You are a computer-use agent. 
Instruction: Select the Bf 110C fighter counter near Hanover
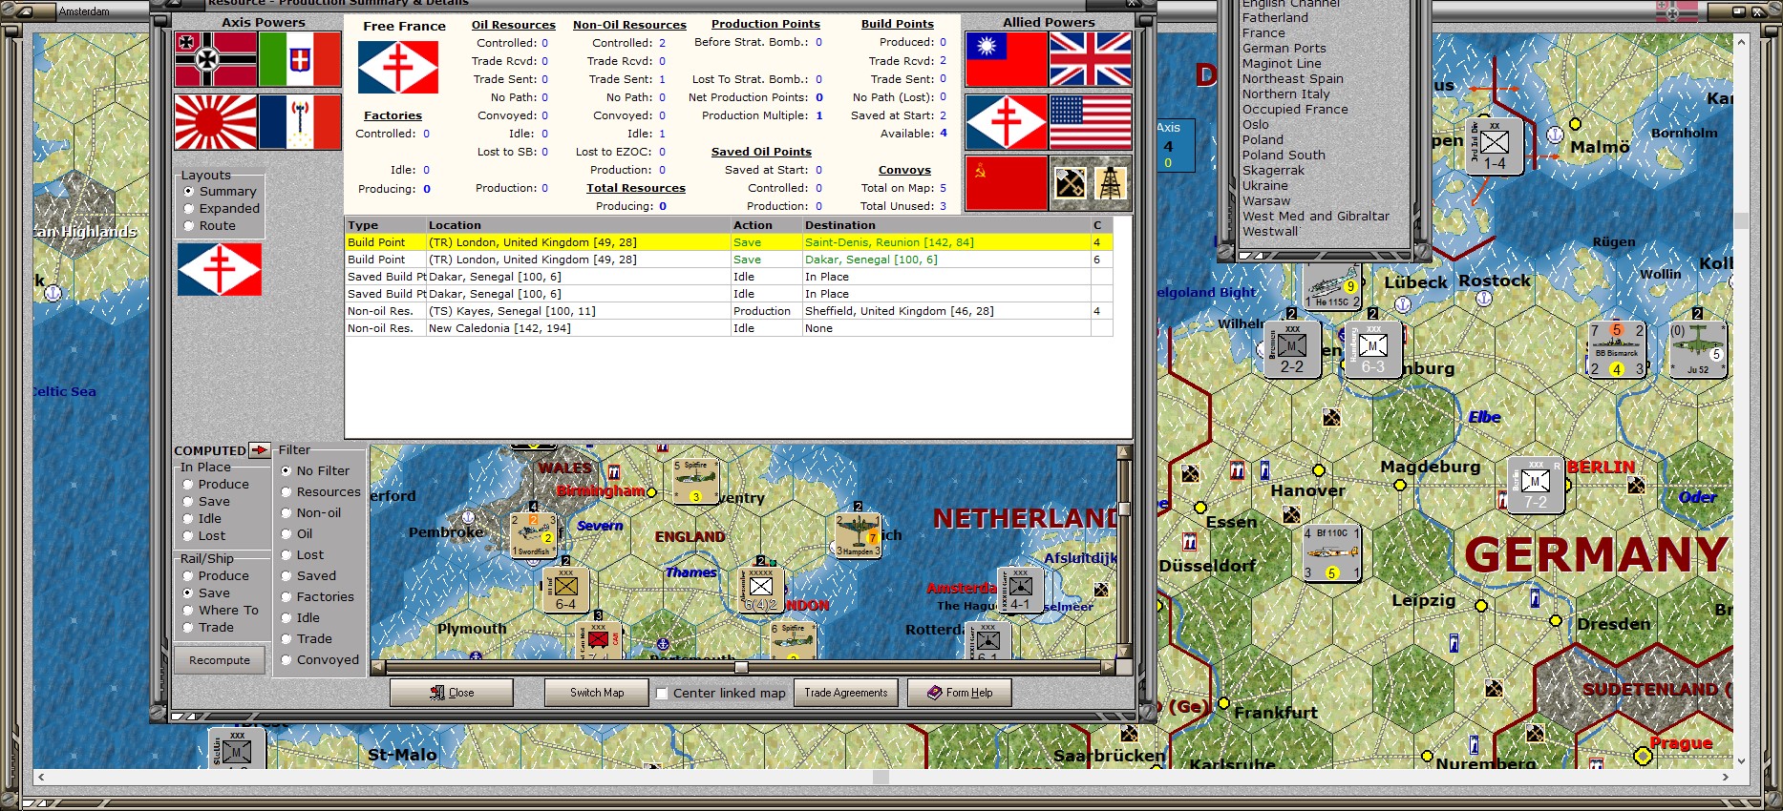point(1331,553)
